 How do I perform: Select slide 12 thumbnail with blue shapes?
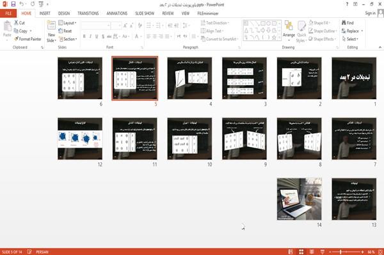80,139
